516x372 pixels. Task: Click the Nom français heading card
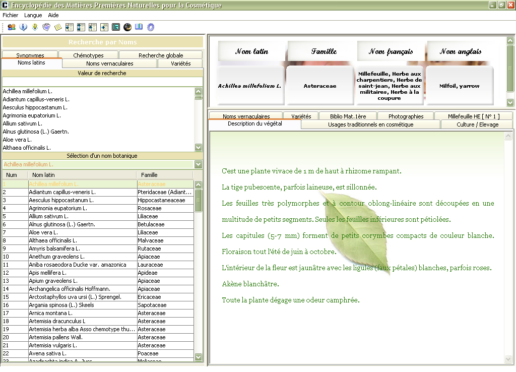pos(391,51)
